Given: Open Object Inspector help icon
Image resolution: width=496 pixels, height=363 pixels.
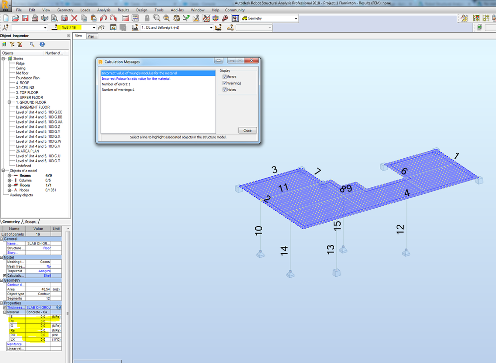Looking at the screenshot, I should click(x=42, y=44).
